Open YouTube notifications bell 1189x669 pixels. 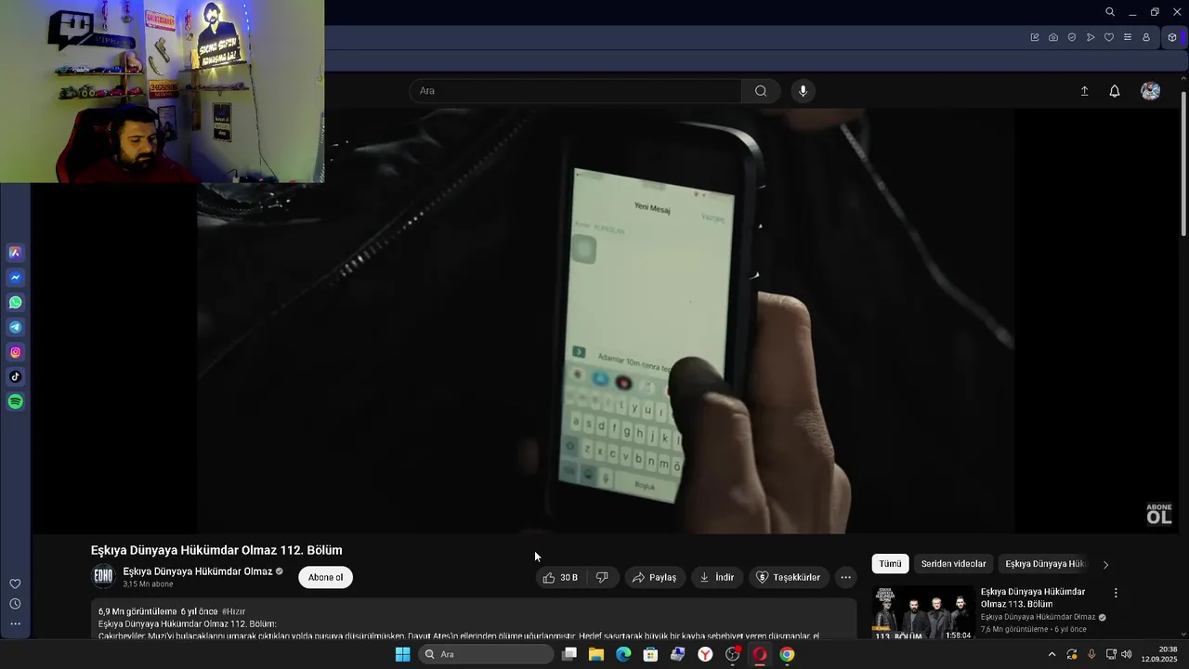click(x=1115, y=91)
